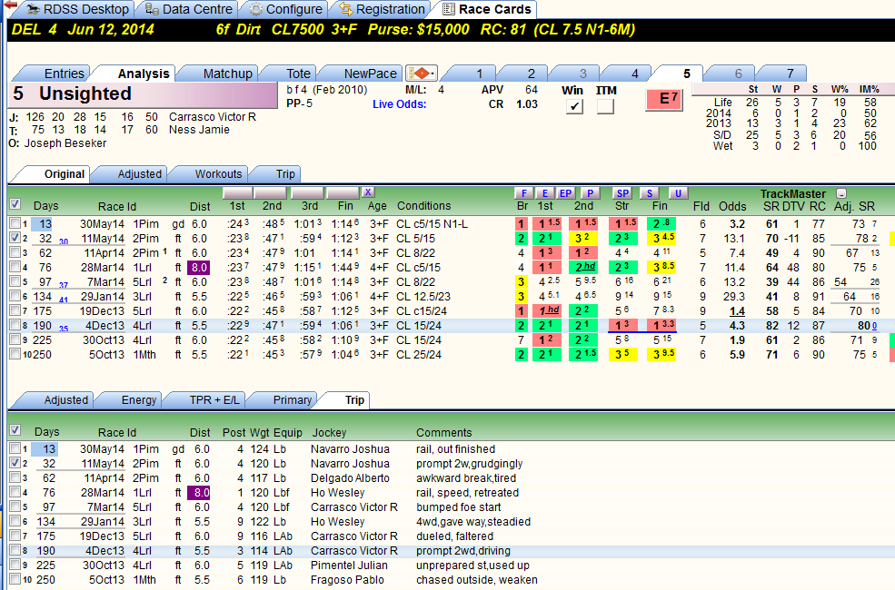The image size is (895, 590).
Task: Click the F pace filter button
Action: [523, 193]
